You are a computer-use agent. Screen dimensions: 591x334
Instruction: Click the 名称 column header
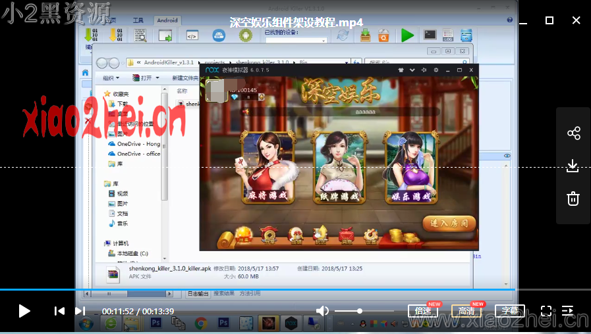pyautogui.click(x=182, y=91)
